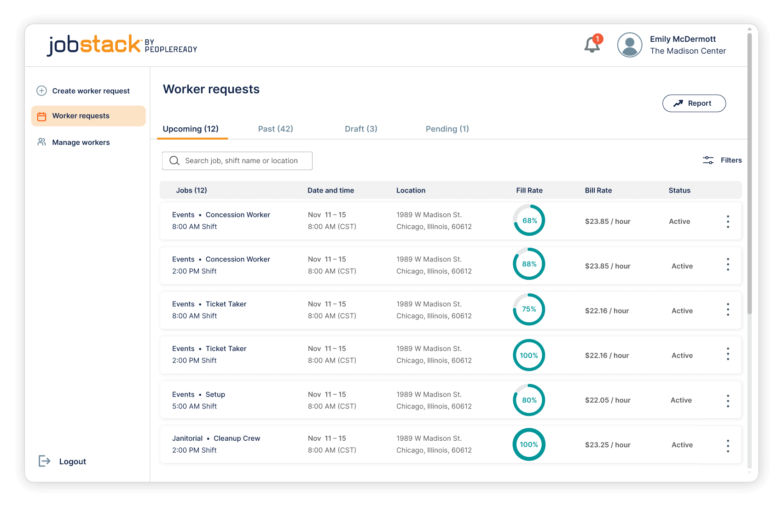Click the 100% ring in Cleanup Crew row
Image resolution: width=783 pixels, height=506 pixels.
click(x=529, y=444)
